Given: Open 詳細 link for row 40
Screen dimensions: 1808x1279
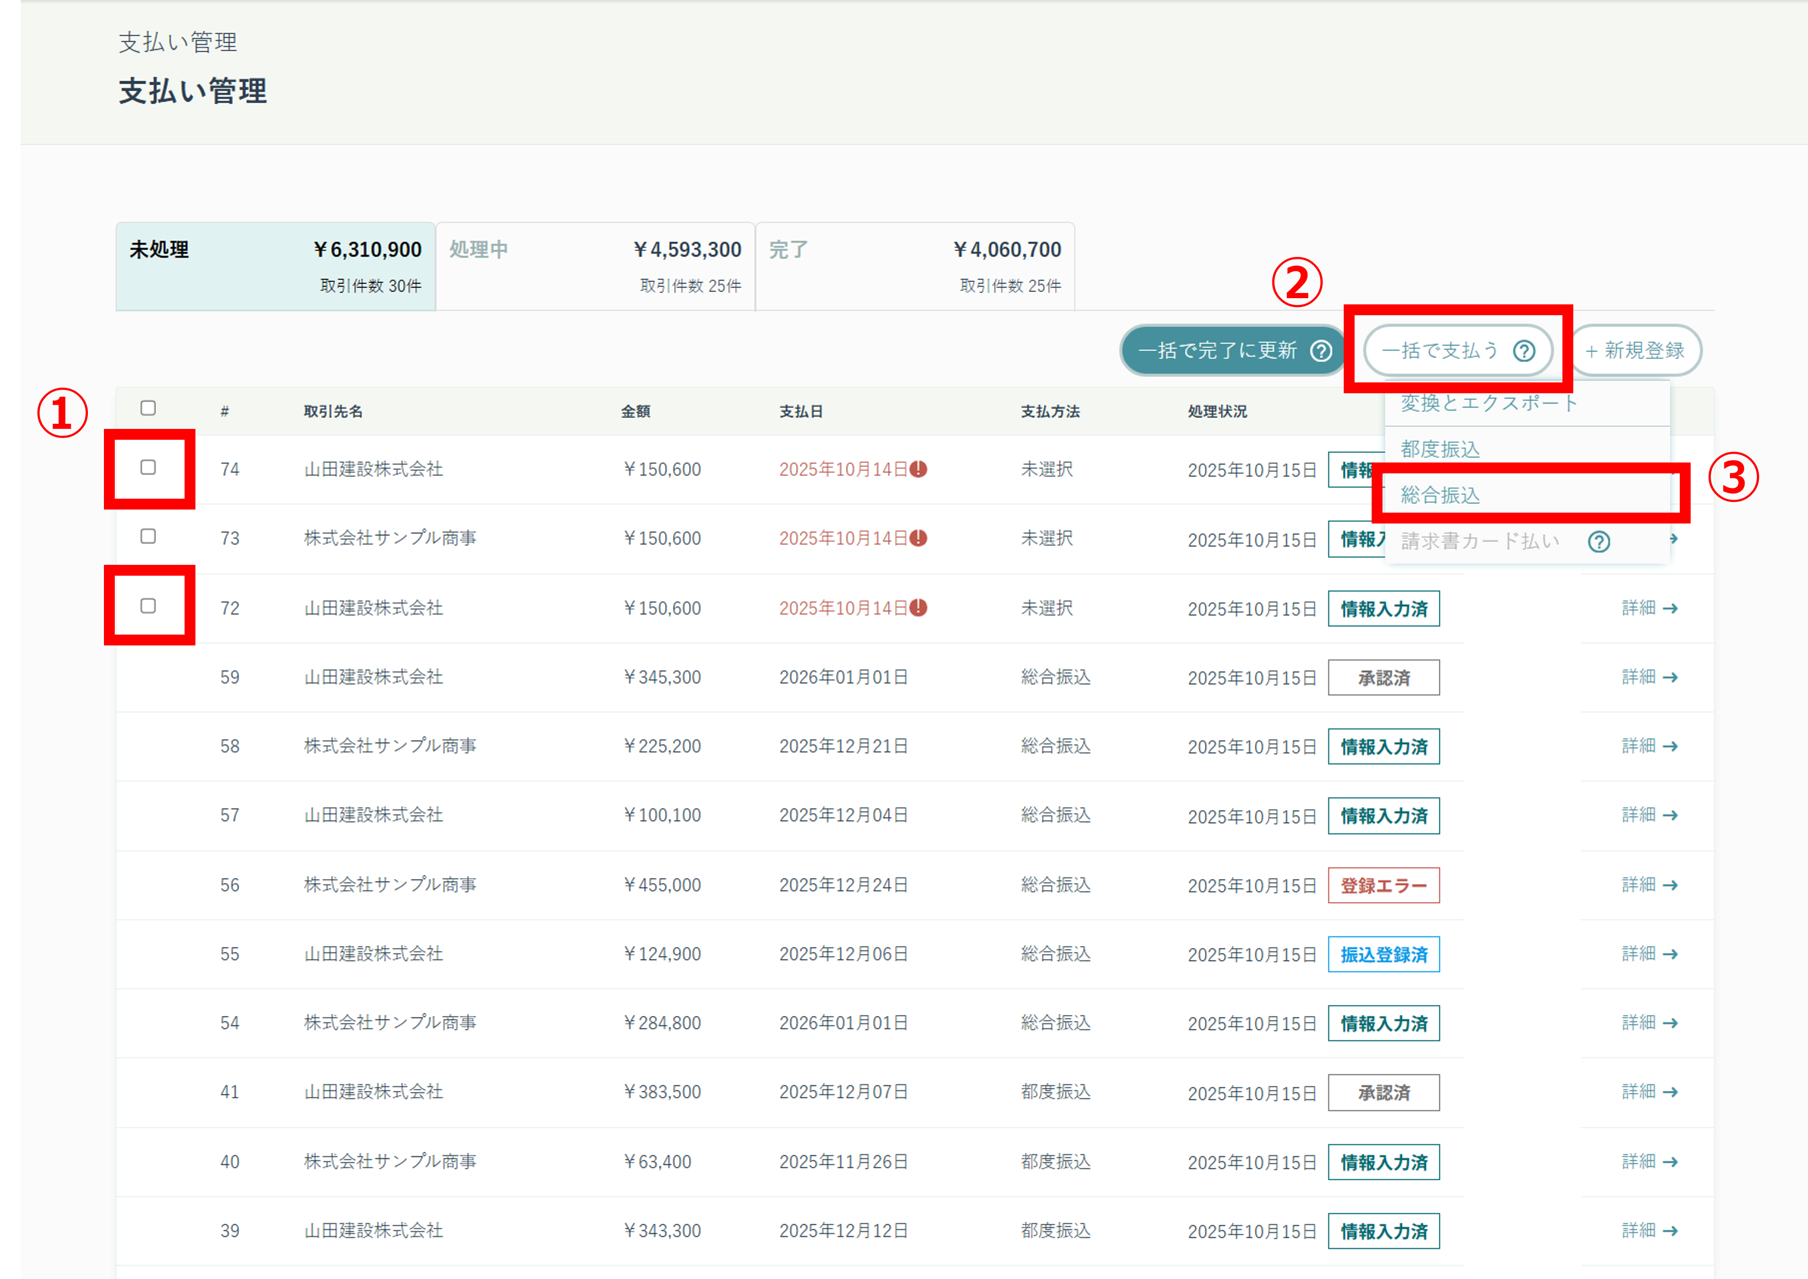Looking at the screenshot, I should click(x=1650, y=1162).
